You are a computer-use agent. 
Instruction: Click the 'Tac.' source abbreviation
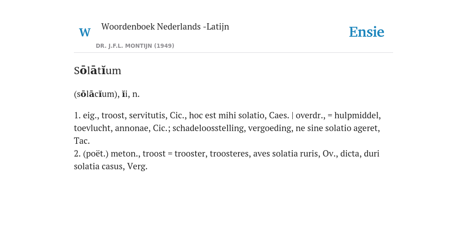(x=82, y=141)
